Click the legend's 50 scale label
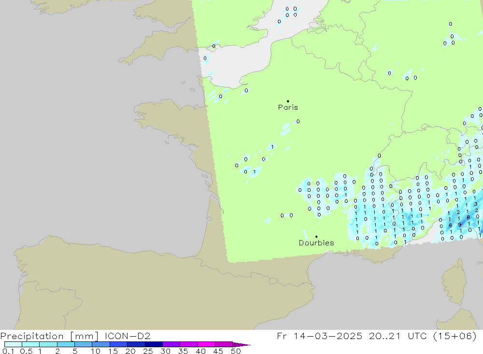This screenshot has height=354, width=483. pos(236,351)
